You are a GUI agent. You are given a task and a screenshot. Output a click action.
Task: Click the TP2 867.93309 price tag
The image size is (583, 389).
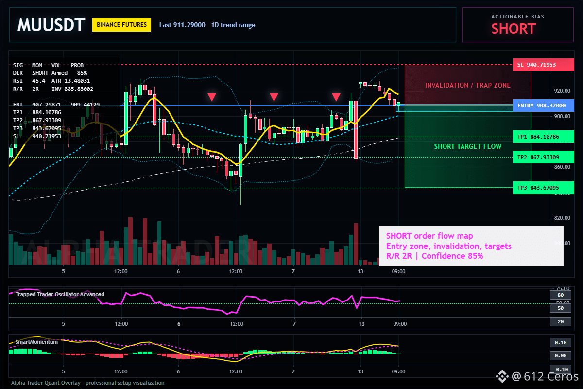pos(543,157)
